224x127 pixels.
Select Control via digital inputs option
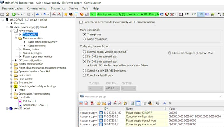pyautogui.click(x=84, y=75)
